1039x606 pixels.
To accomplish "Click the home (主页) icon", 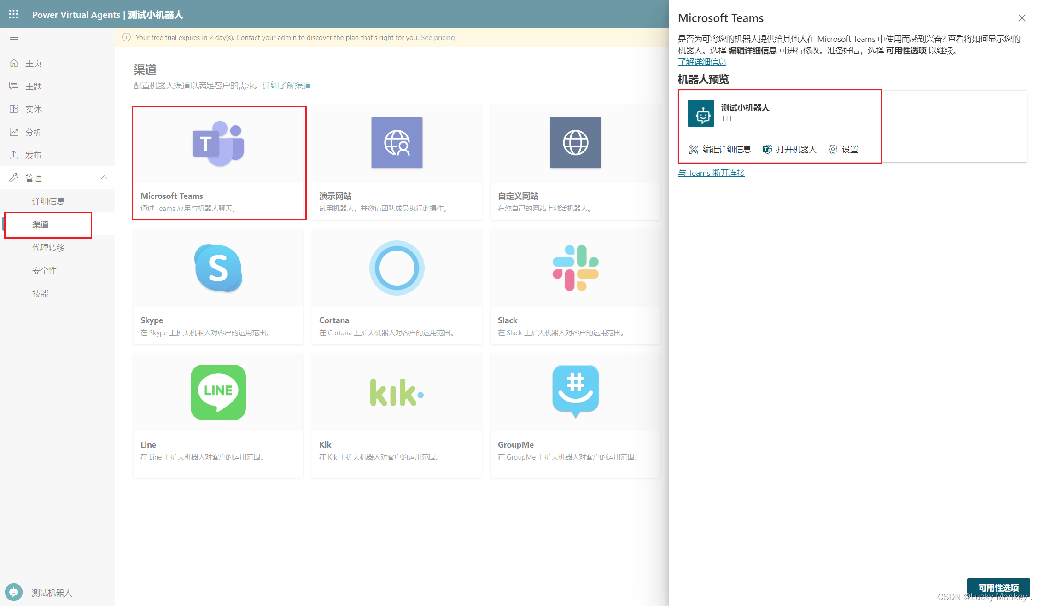I will pyautogui.click(x=14, y=63).
